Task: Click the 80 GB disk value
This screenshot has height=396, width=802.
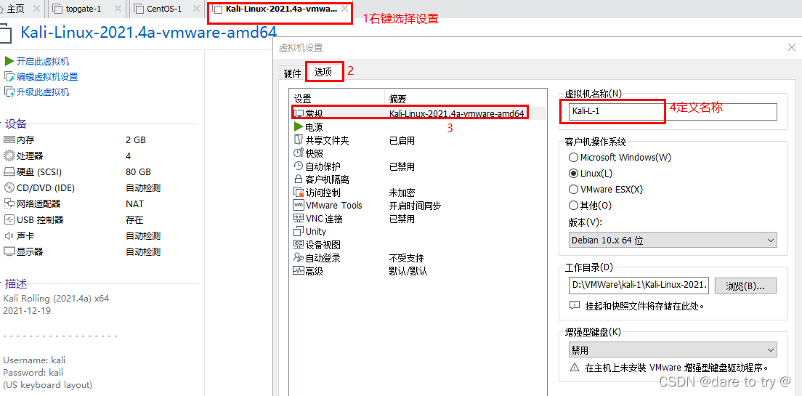Action: coord(138,172)
